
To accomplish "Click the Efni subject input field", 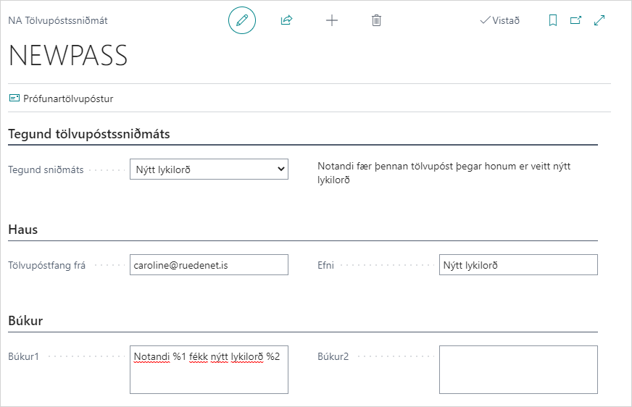I will tap(518, 265).
